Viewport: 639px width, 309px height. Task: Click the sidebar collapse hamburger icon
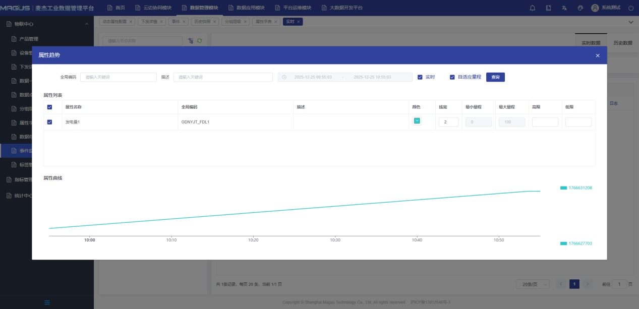[47, 302]
